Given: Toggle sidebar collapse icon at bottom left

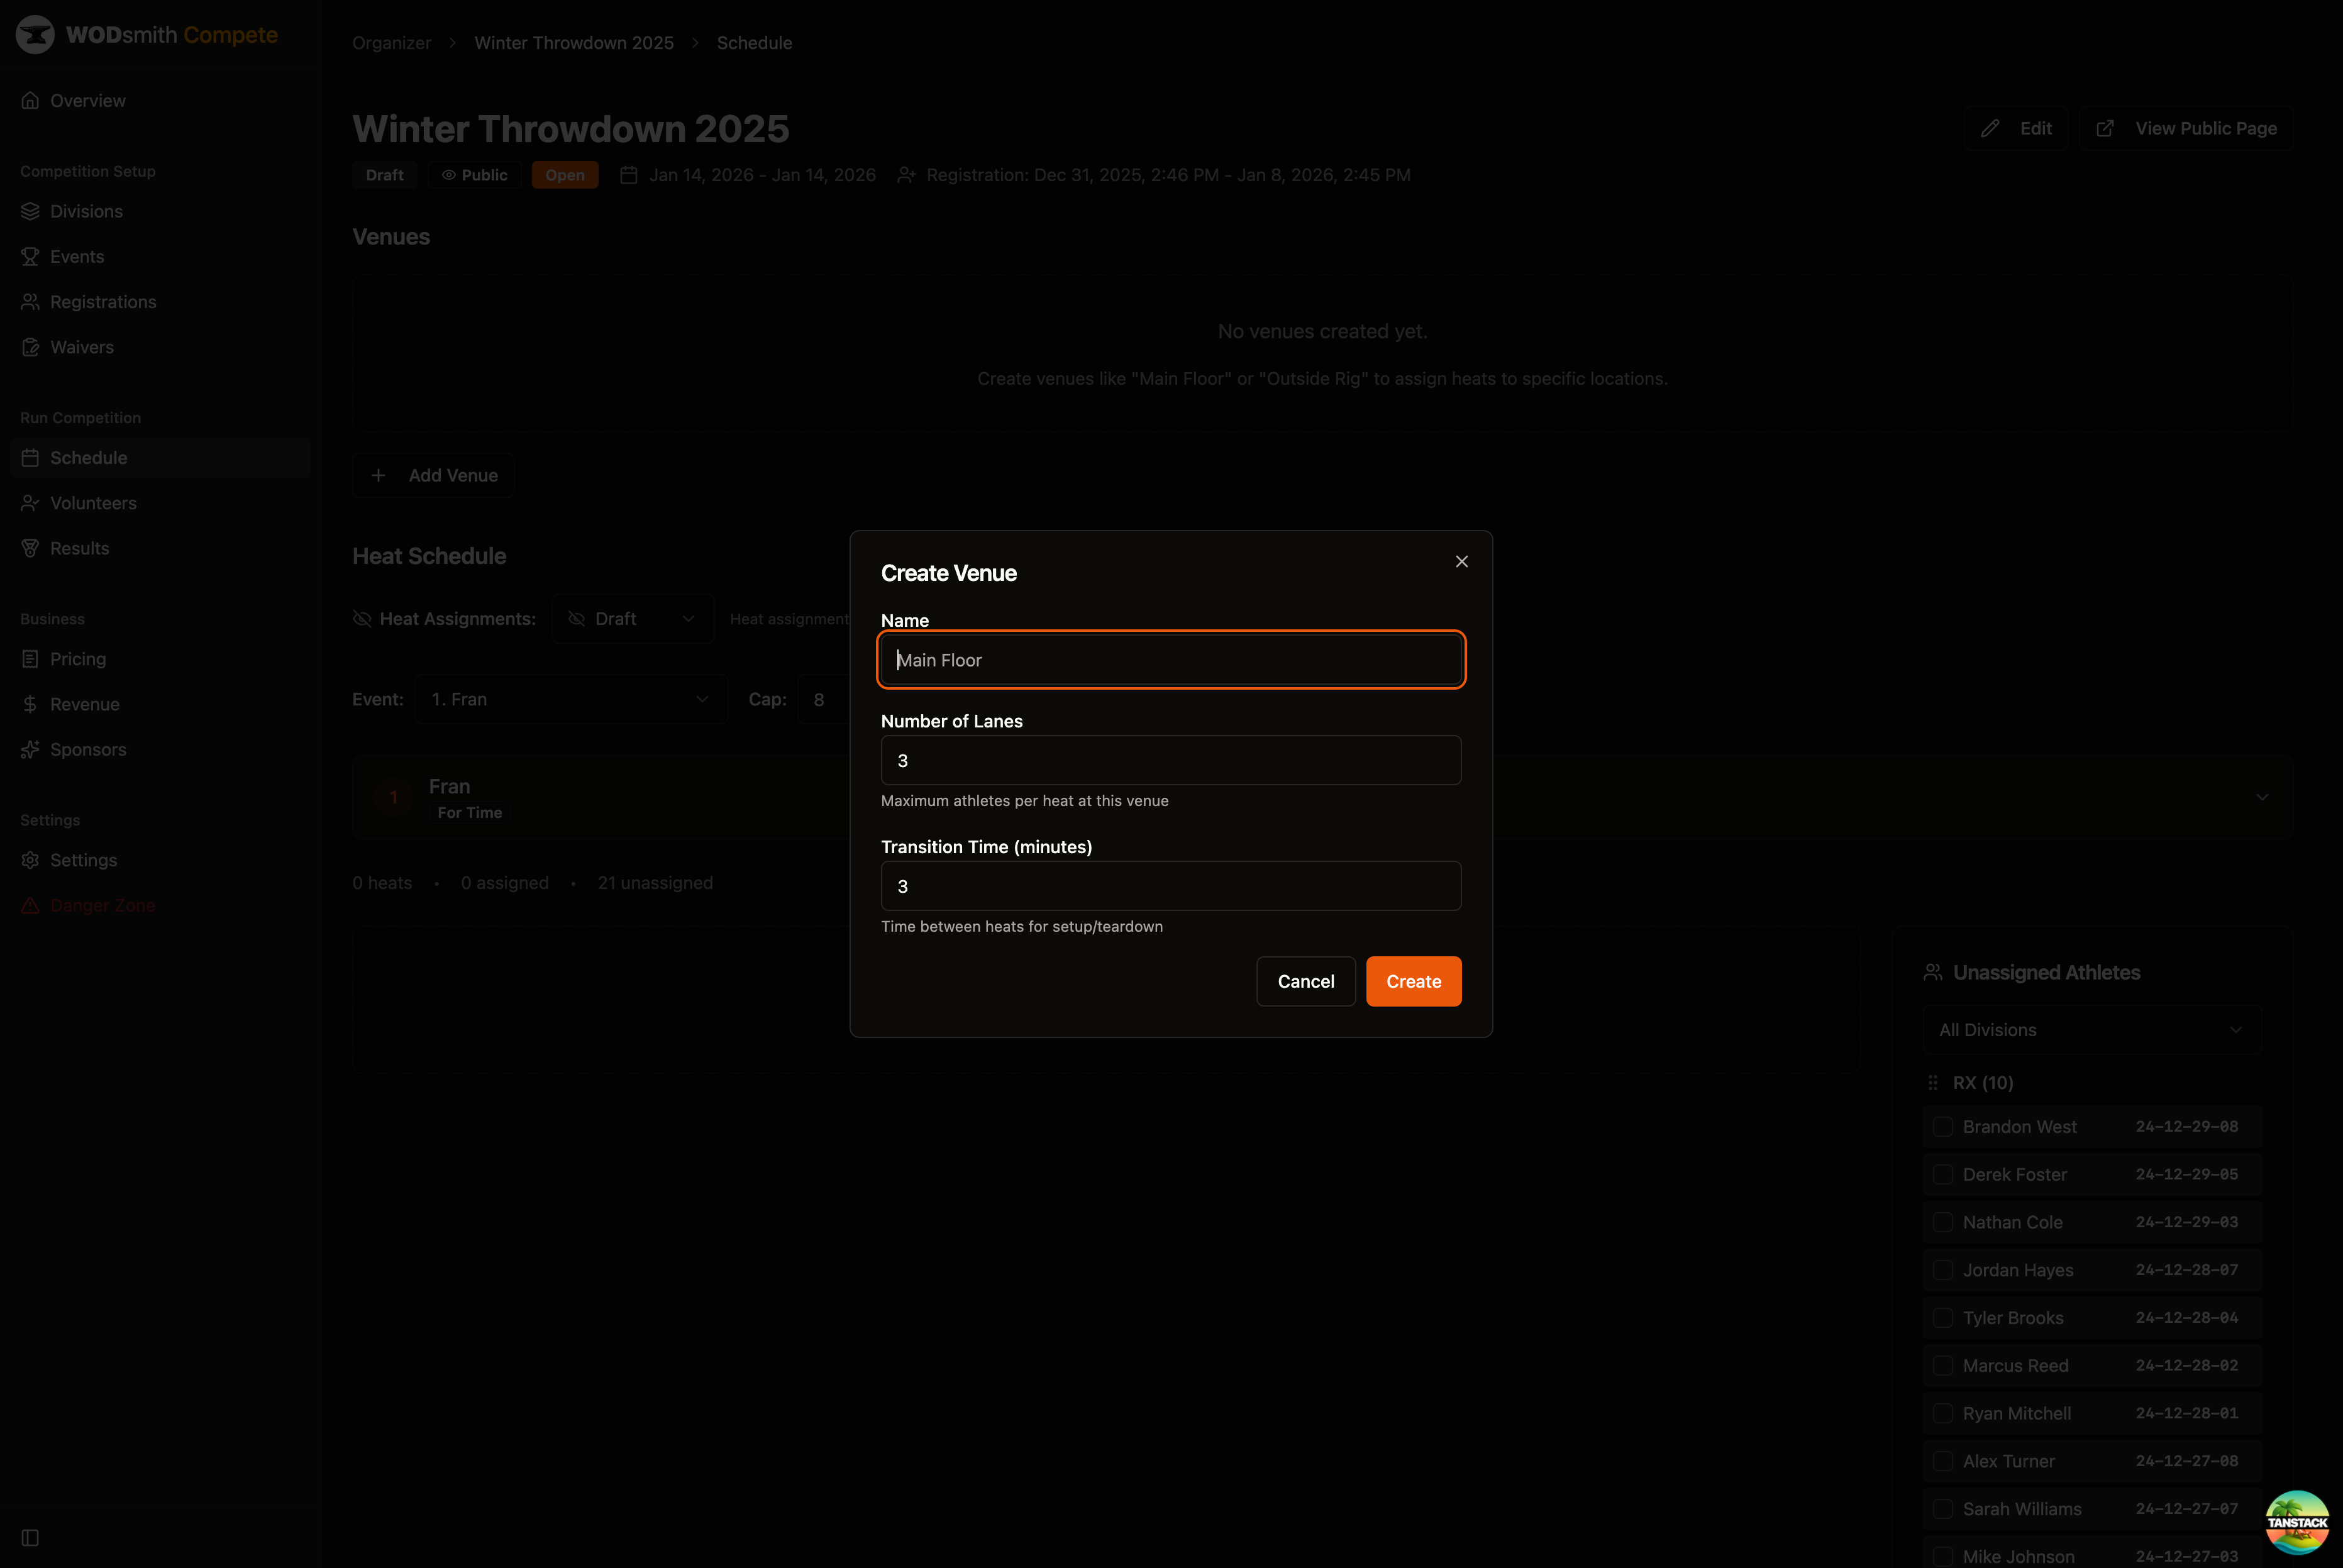Looking at the screenshot, I should [30, 1537].
